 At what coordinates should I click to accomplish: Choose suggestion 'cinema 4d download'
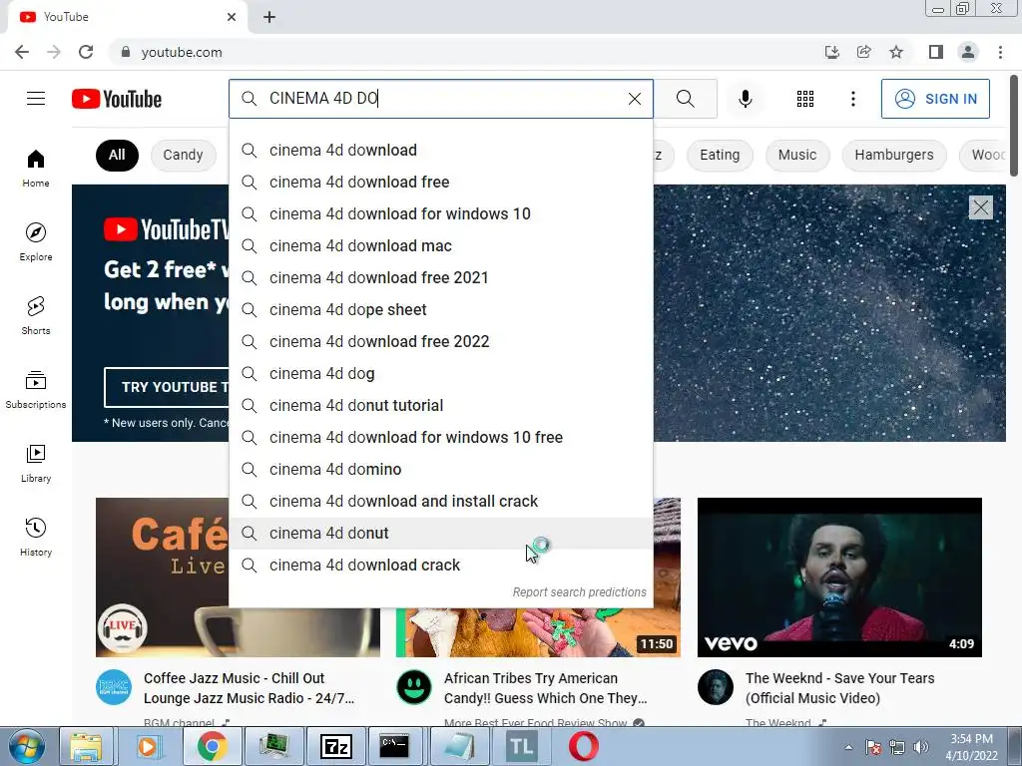[x=441, y=150]
